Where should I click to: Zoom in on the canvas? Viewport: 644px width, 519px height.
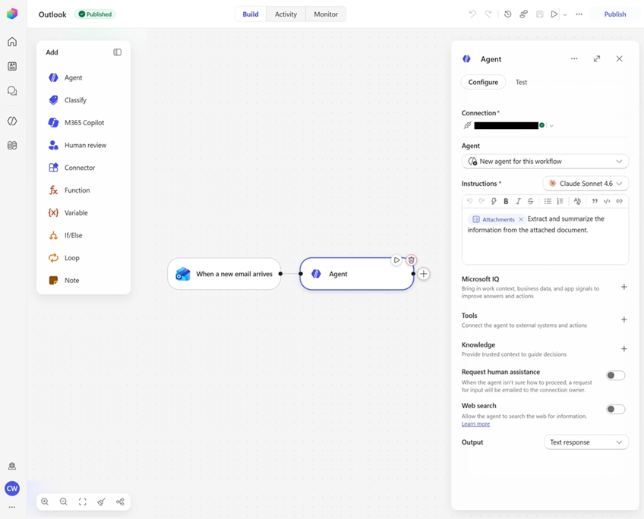click(45, 502)
